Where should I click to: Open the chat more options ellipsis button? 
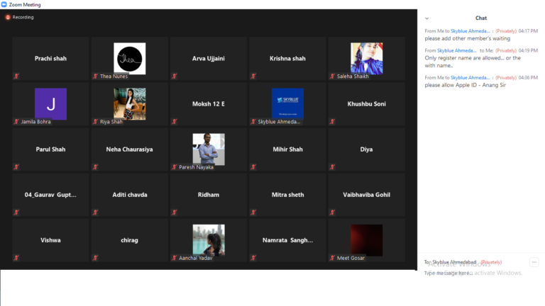tap(534, 262)
